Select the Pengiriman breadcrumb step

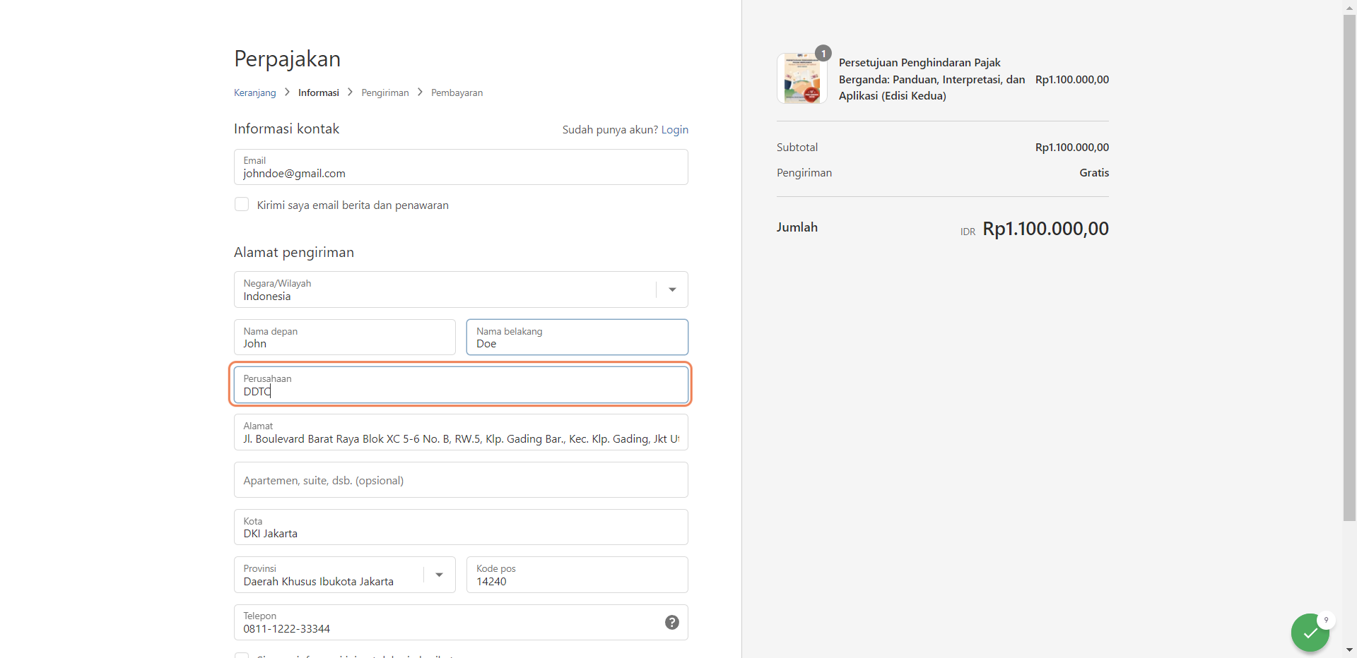(385, 92)
